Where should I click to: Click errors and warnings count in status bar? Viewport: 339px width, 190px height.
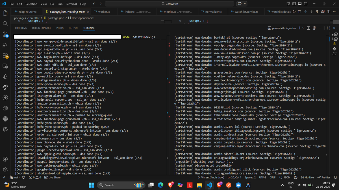click(x=35, y=177)
